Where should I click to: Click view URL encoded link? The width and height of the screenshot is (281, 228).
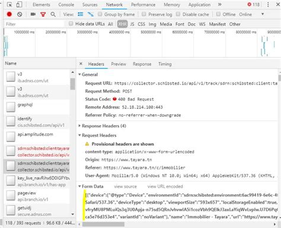coord(165,187)
